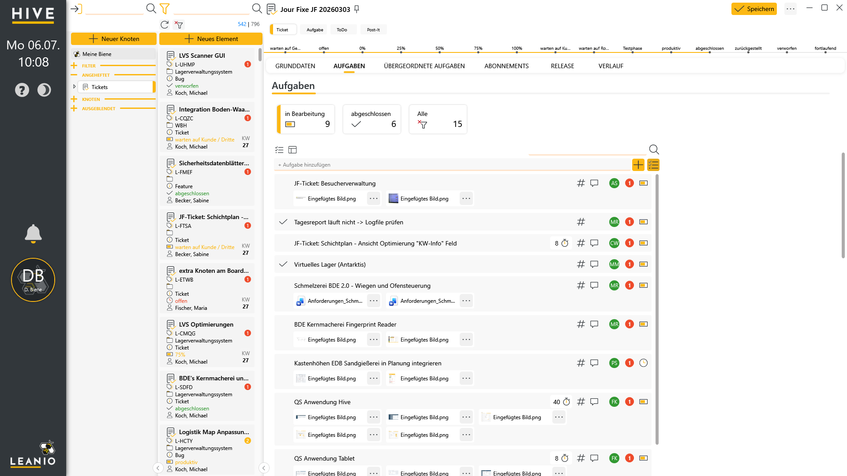This screenshot has width=847, height=476.
Task: Clear filter icon beside refresh
Action: coord(179,25)
